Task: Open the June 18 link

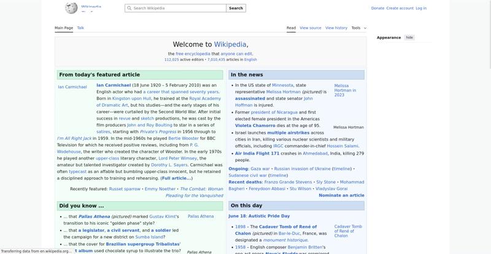Action: pos(238,216)
